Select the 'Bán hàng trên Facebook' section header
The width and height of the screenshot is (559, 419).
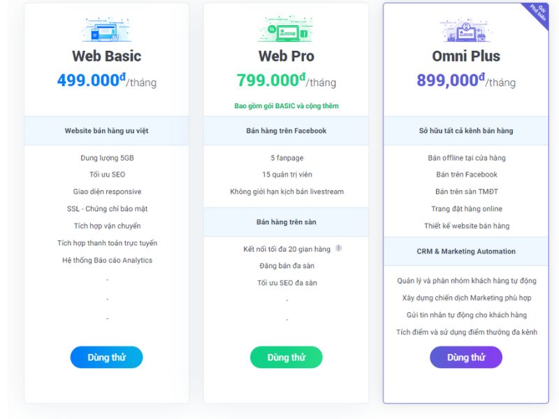pyautogui.click(x=286, y=131)
